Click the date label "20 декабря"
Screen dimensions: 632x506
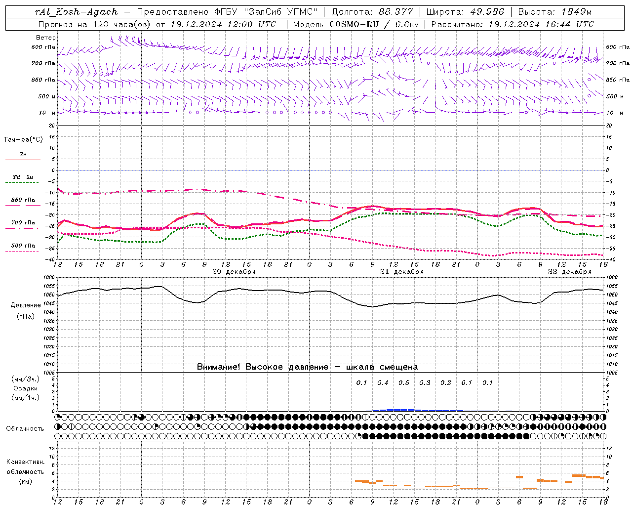pyautogui.click(x=234, y=271)
